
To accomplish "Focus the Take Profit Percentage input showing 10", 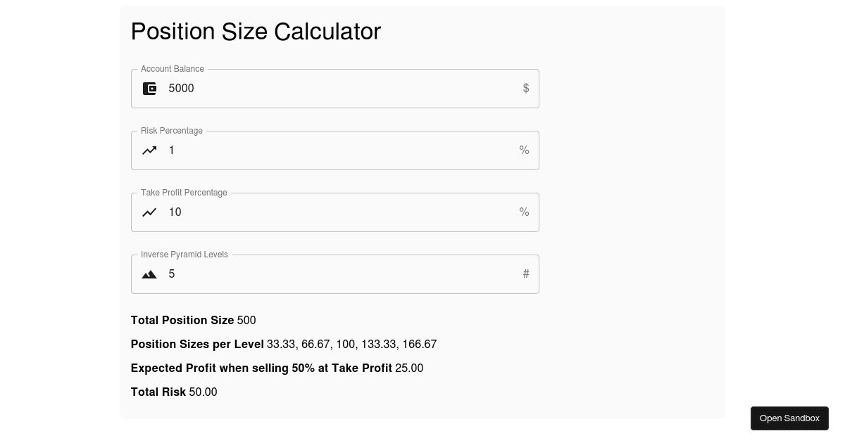I will [317, 212].
